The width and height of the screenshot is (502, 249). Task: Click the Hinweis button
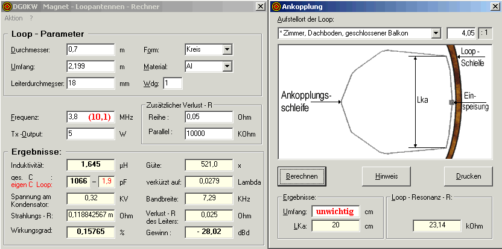point(386,176)
